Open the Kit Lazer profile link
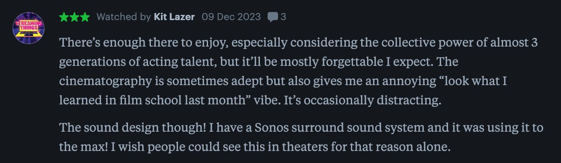The height and width of the screenshot is (163, 561). pyautogui.click(x=174, y=17)
